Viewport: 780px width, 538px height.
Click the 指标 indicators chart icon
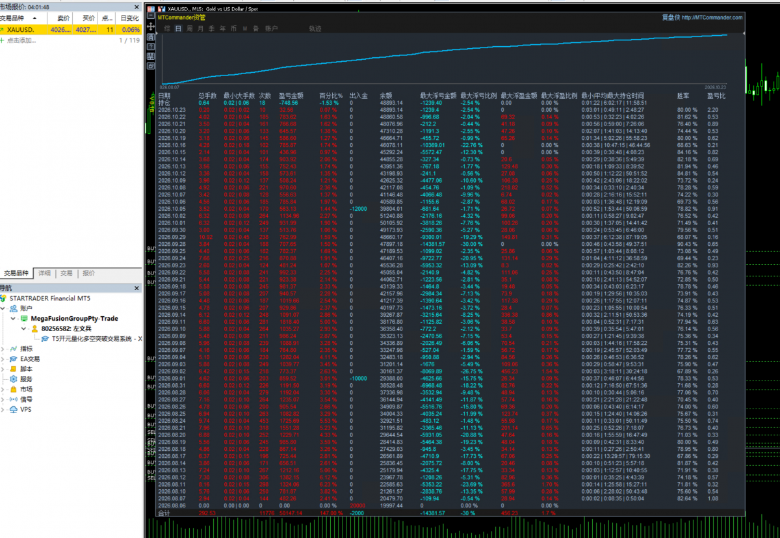click(14, 349)
